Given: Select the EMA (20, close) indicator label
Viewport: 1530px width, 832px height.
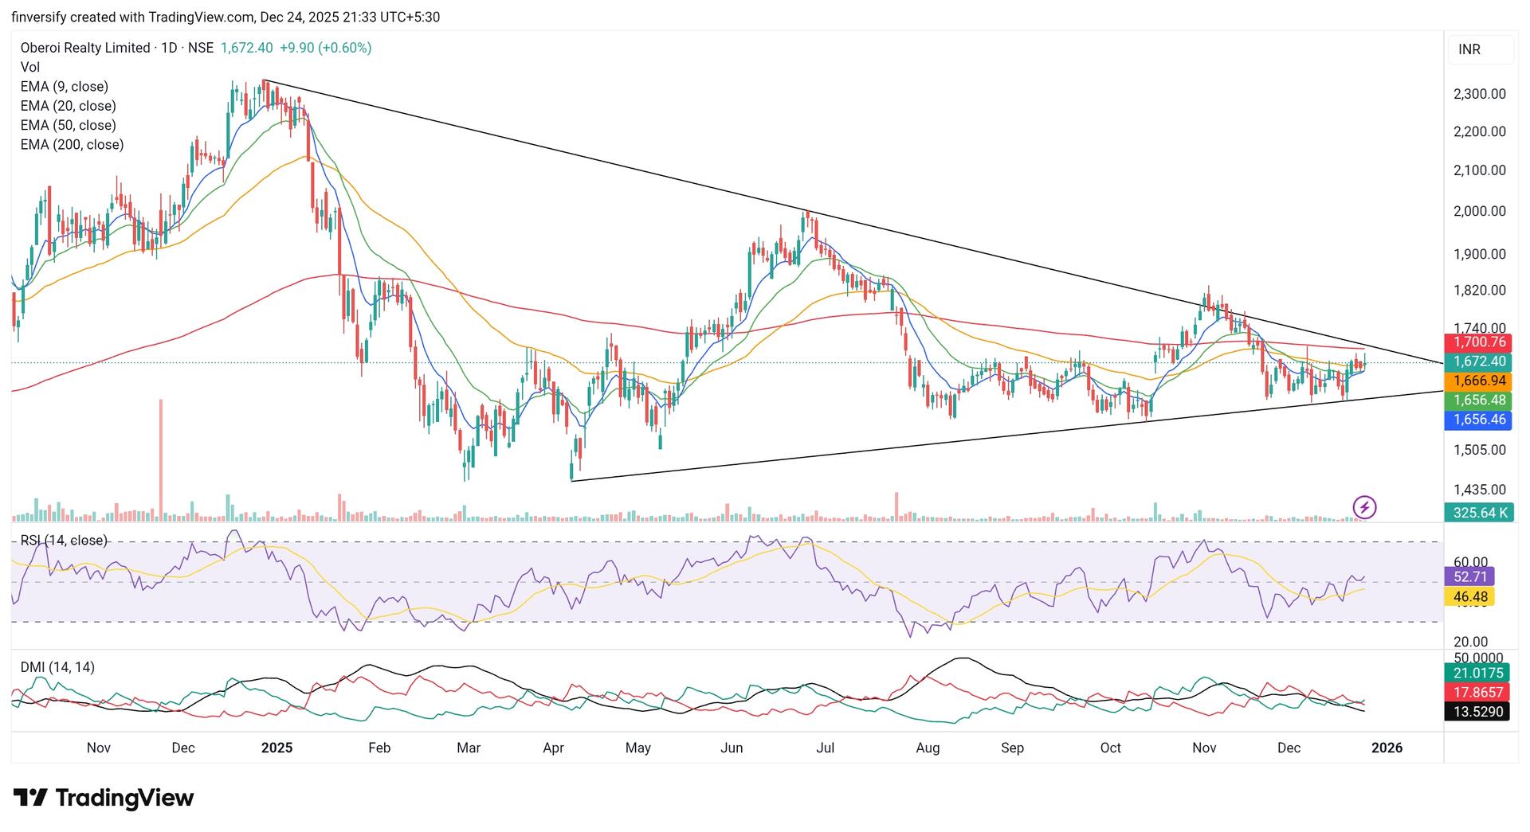Looking at the screenshot, I should tap(69, 106).
